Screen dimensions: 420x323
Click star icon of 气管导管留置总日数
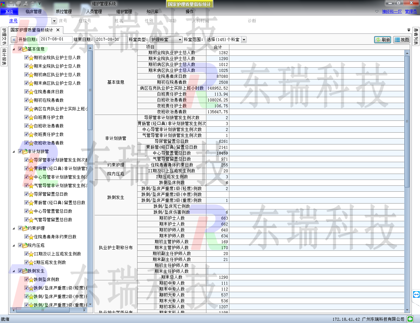[x=31, y=220]
